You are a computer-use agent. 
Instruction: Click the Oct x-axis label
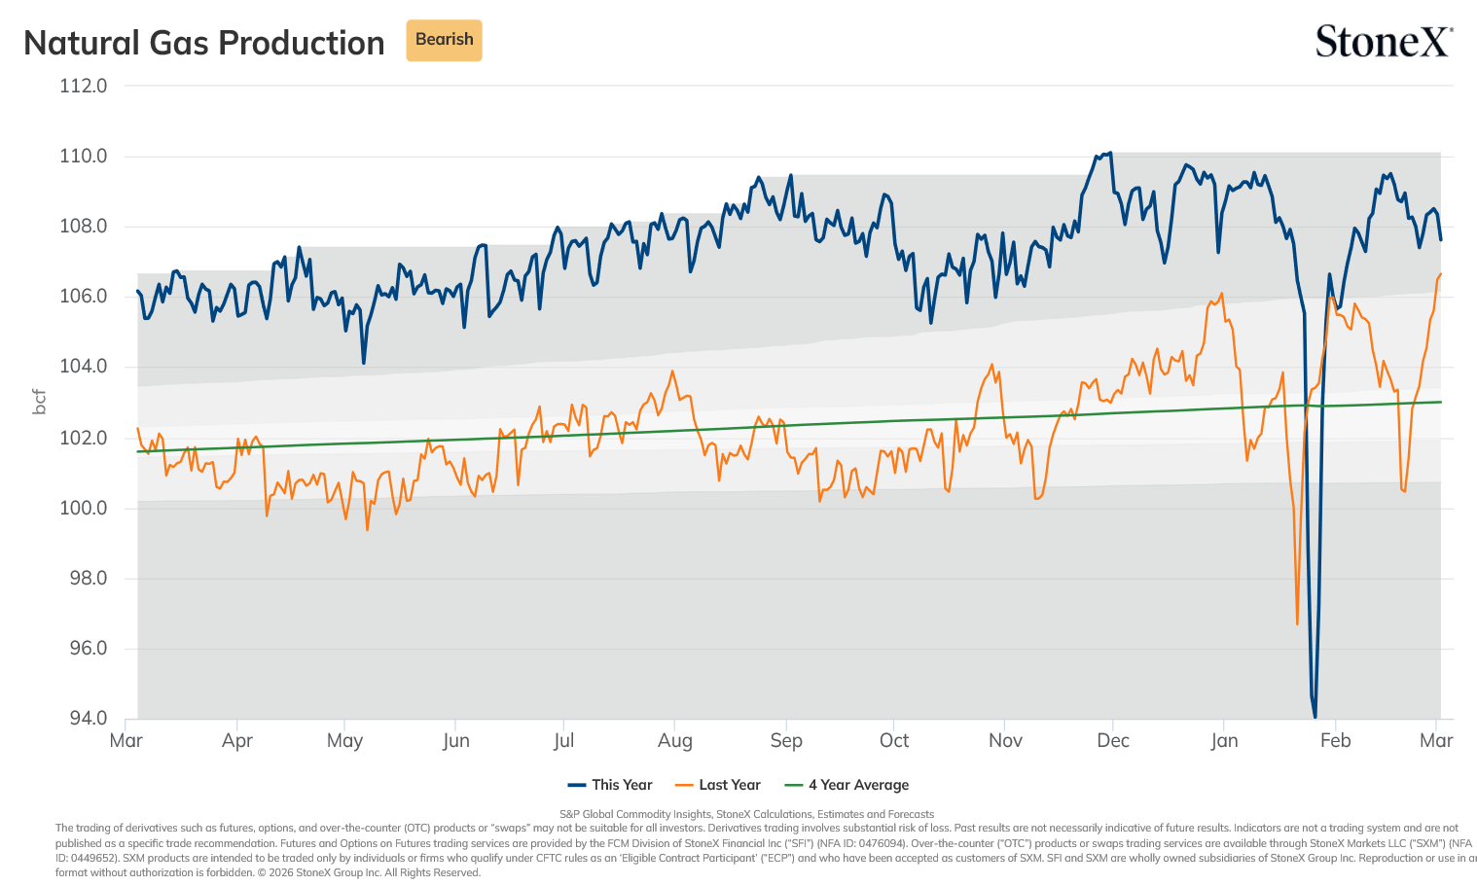click(894, 741)
